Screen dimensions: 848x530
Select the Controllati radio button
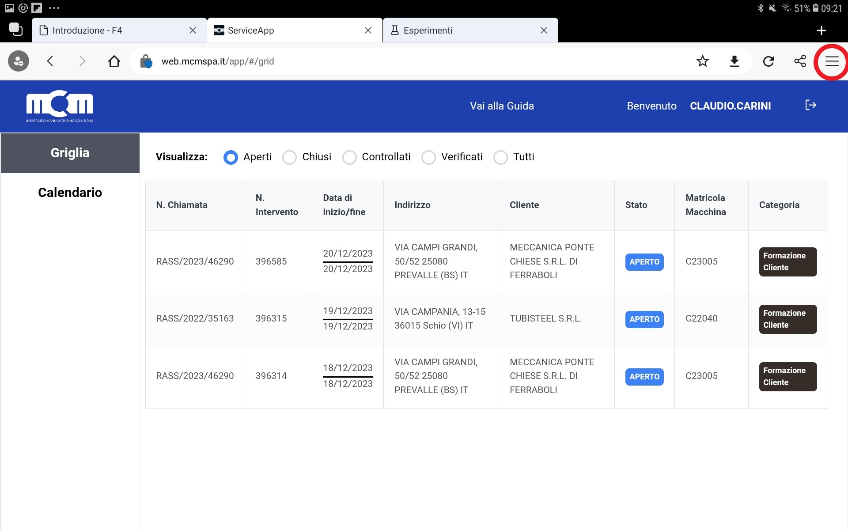tap(349, 157)
